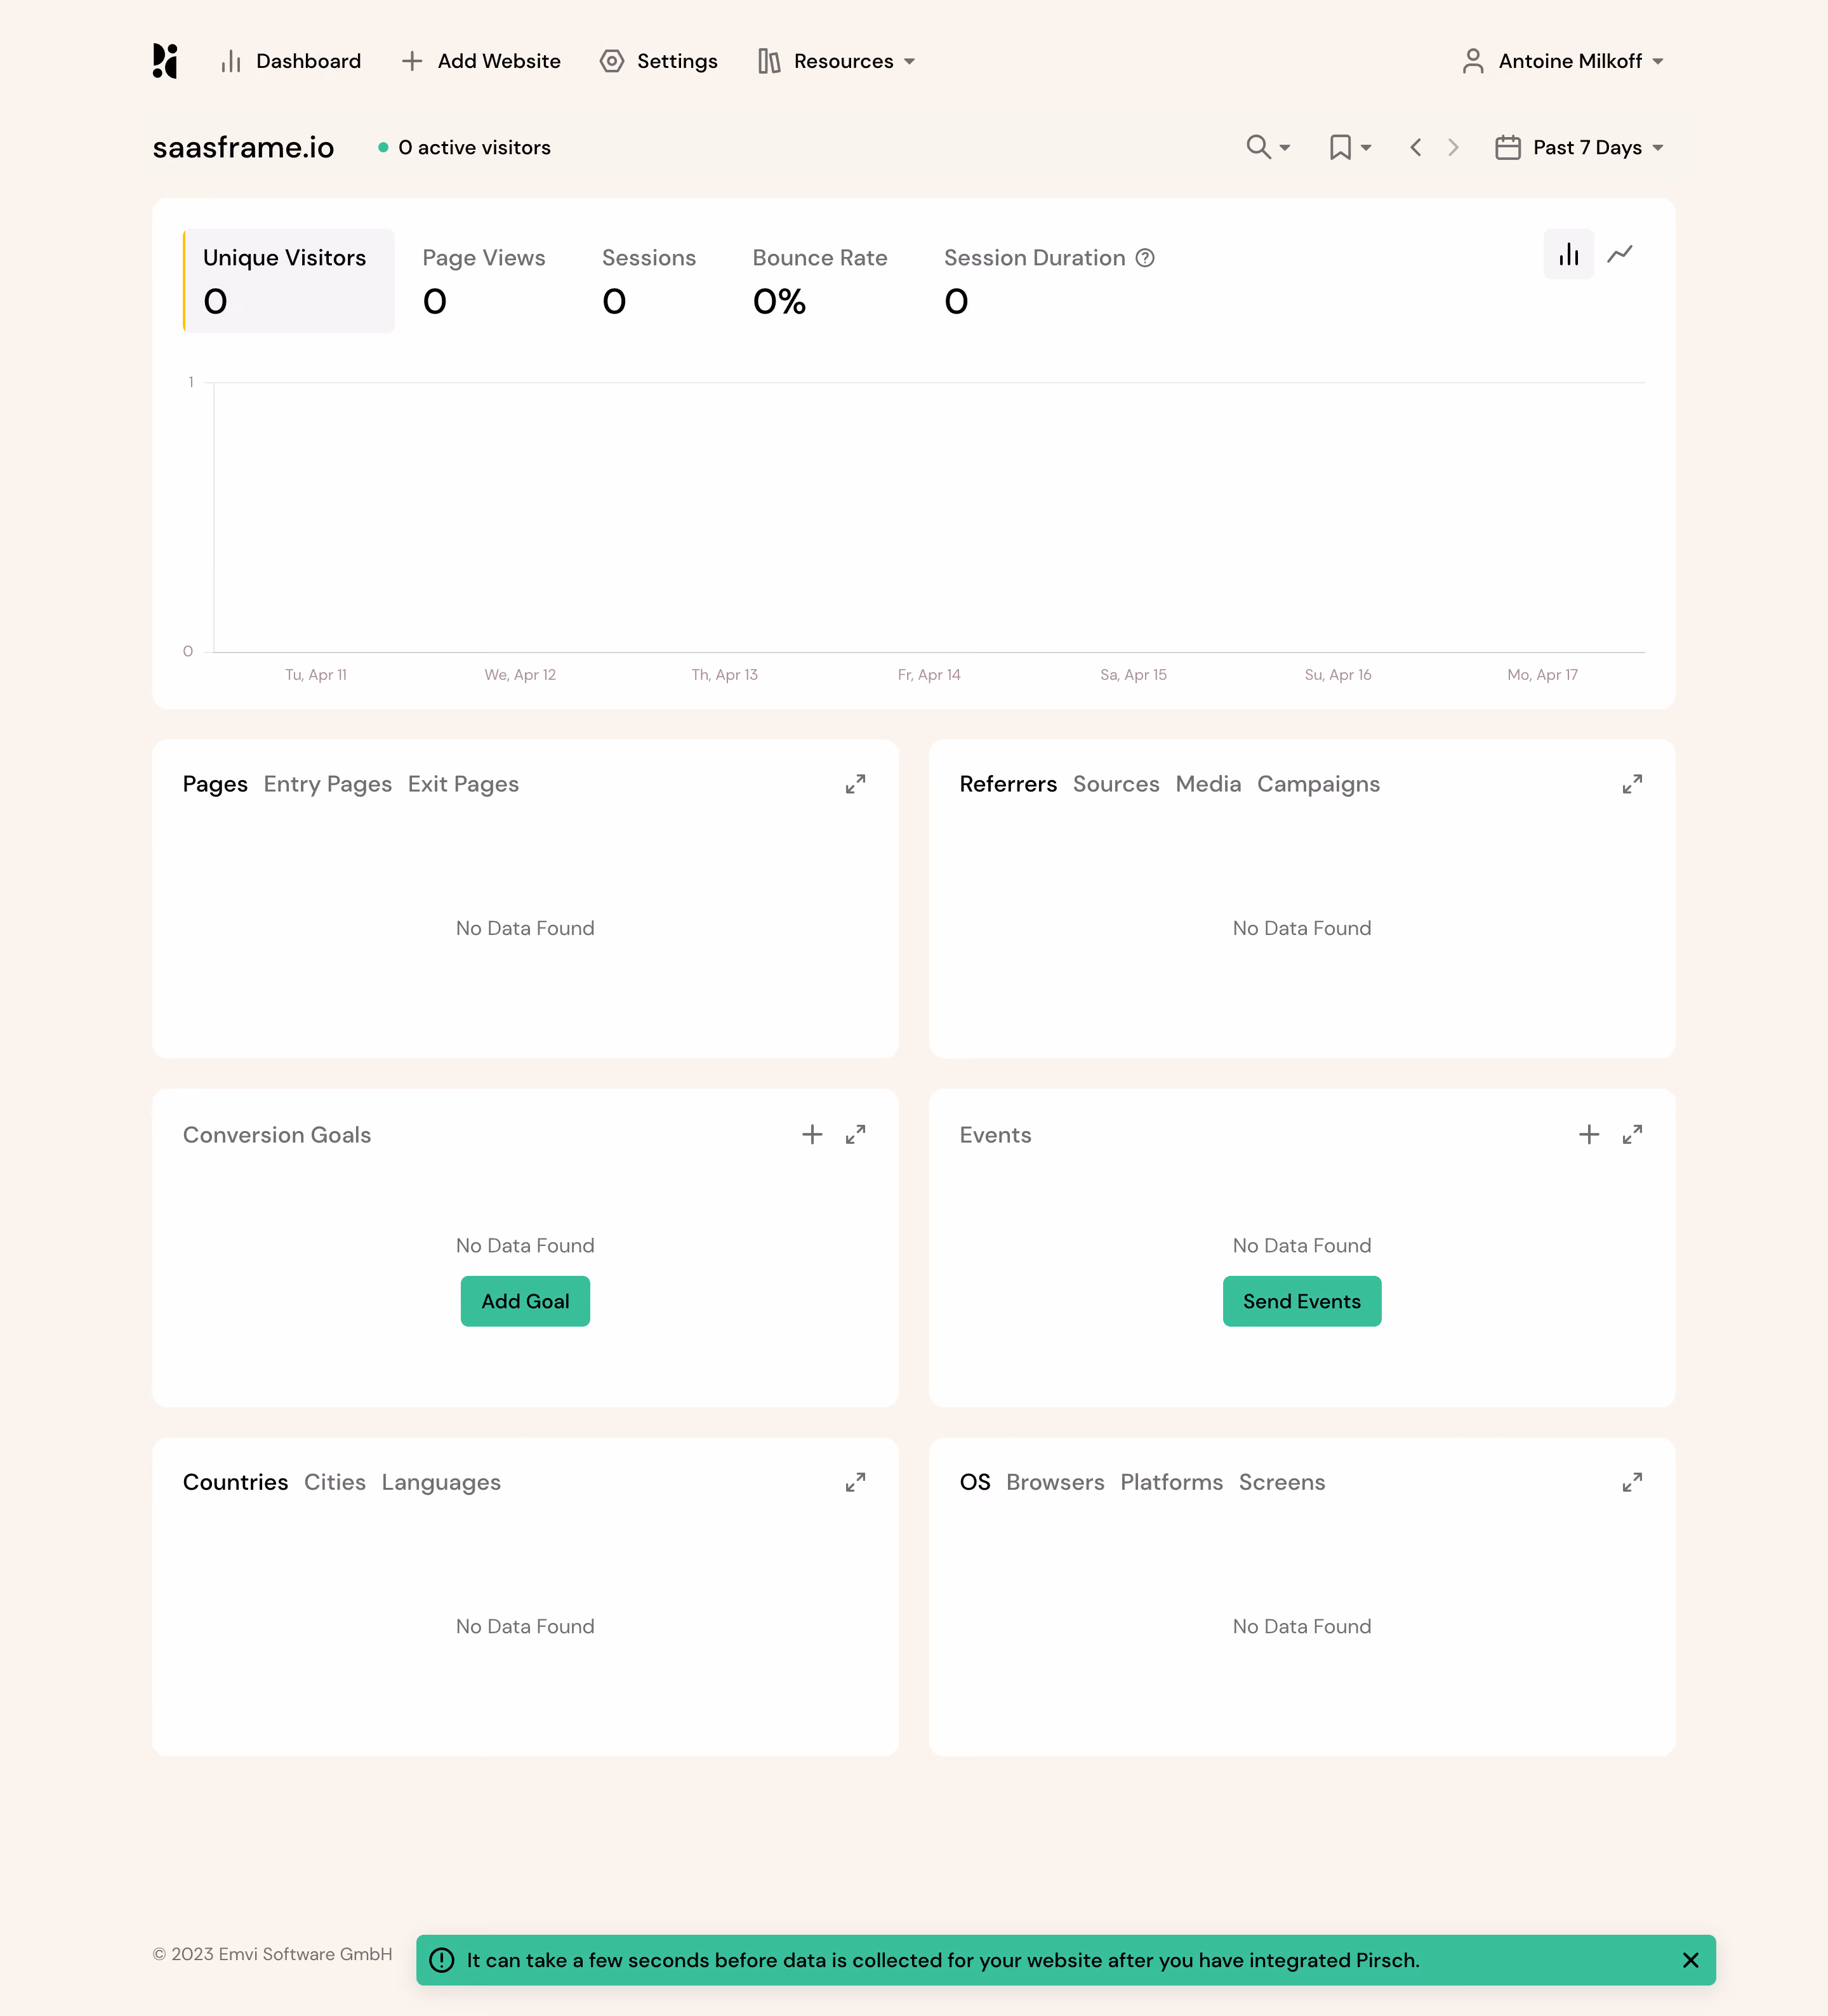Viewport: 1828px width, 2016px height.
Task: Add an event plus icon
Action: pyautogui.click(x=1589, y=1134)
